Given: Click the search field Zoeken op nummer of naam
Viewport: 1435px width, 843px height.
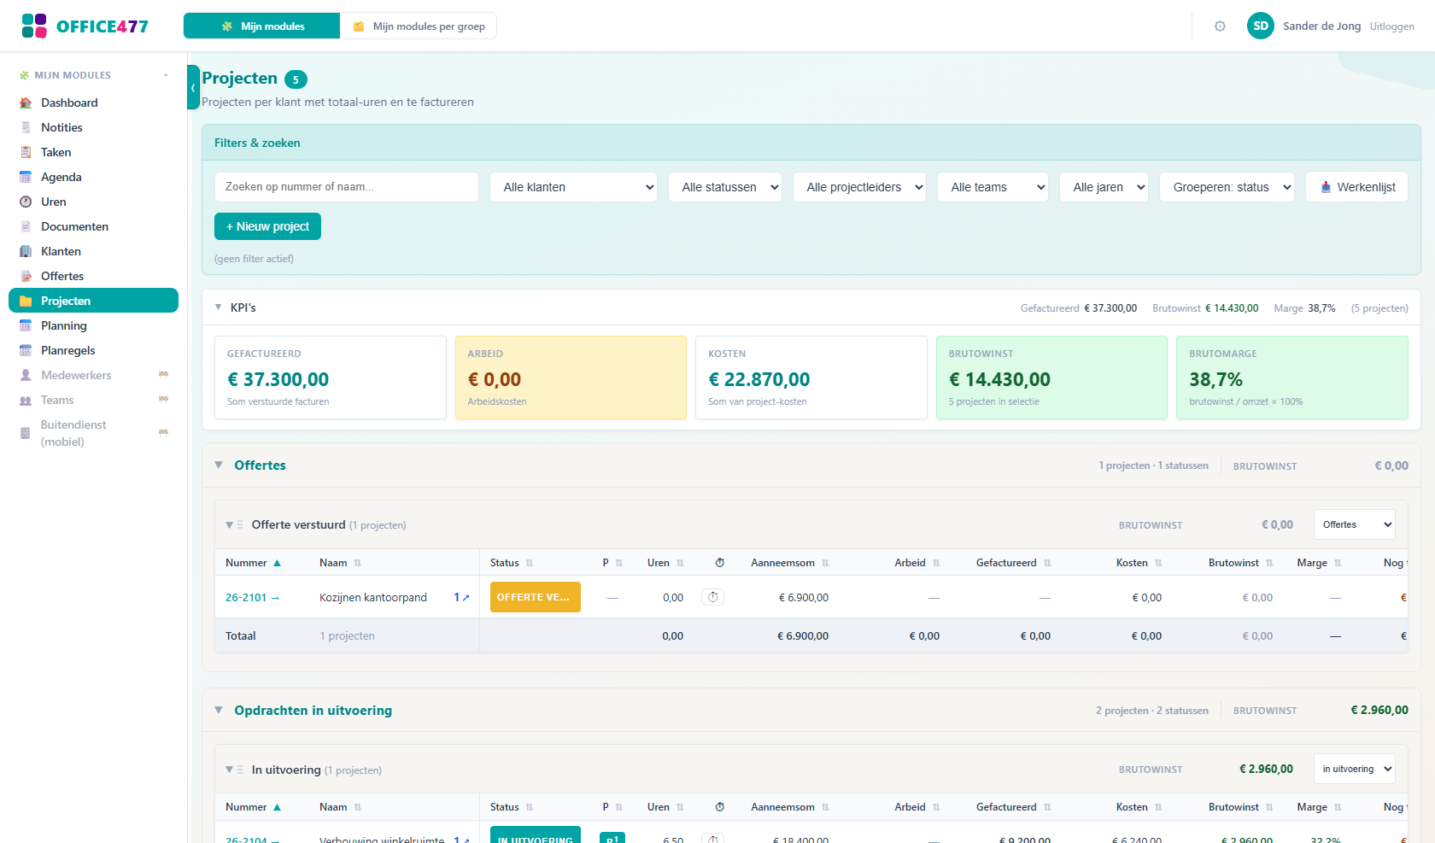Looking at the screenshot, I should click(347, 187).
